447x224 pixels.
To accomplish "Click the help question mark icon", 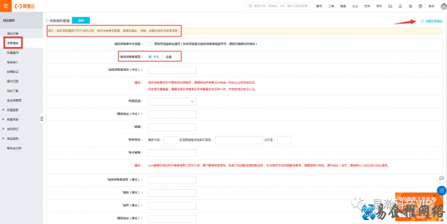I will (420, 6).
